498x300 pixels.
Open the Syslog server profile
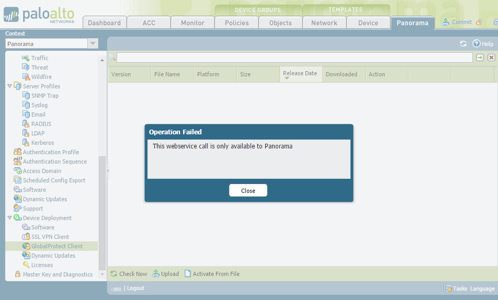tap(39, 105)
